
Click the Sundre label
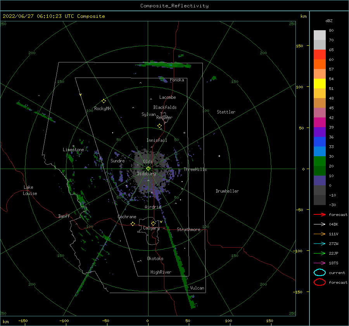pyautogui.click(x=117, y=160)
